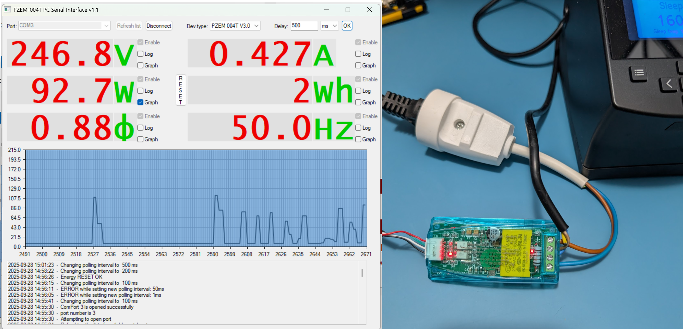Enable Log for current in amps

click(x=358, y=54)
